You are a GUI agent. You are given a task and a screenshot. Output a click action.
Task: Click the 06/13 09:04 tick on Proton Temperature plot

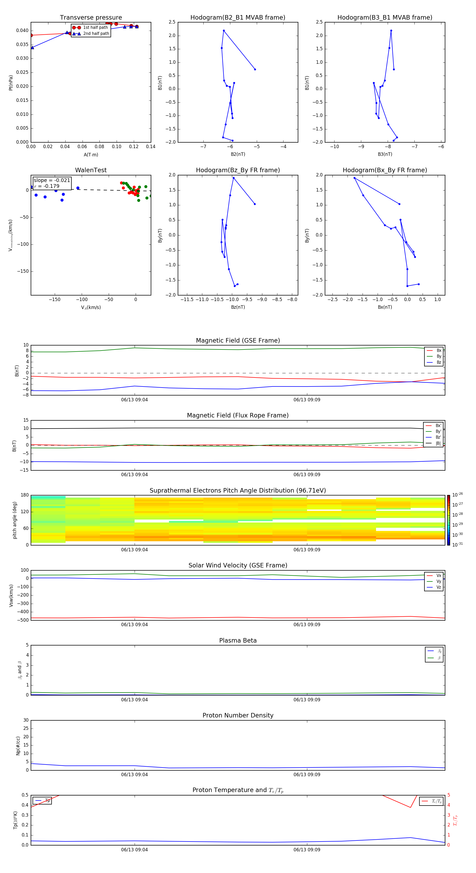point(135,850)
